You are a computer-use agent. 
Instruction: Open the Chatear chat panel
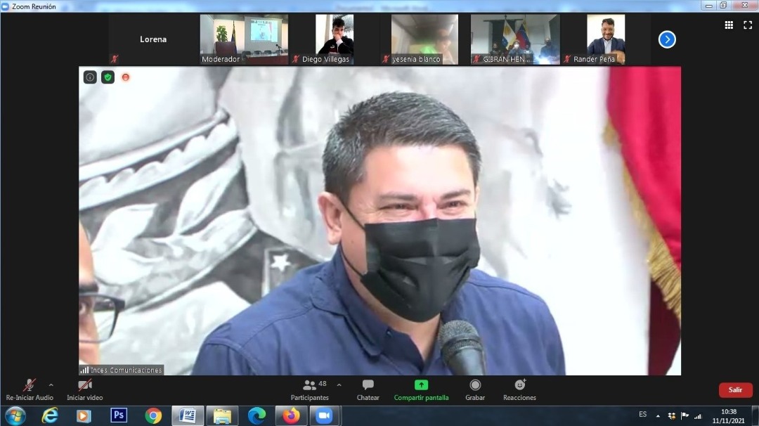[368, 389]
